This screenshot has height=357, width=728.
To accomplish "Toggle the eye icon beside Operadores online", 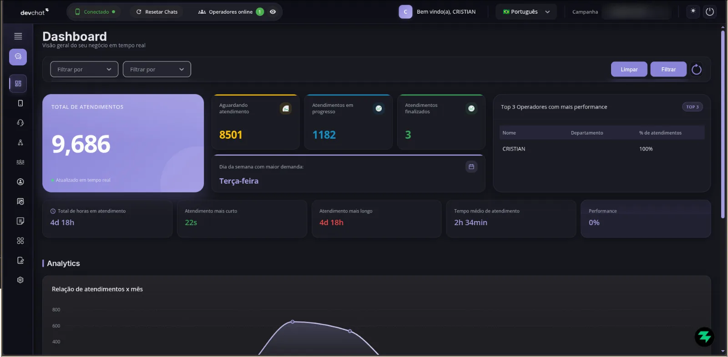I will (273, 12).
